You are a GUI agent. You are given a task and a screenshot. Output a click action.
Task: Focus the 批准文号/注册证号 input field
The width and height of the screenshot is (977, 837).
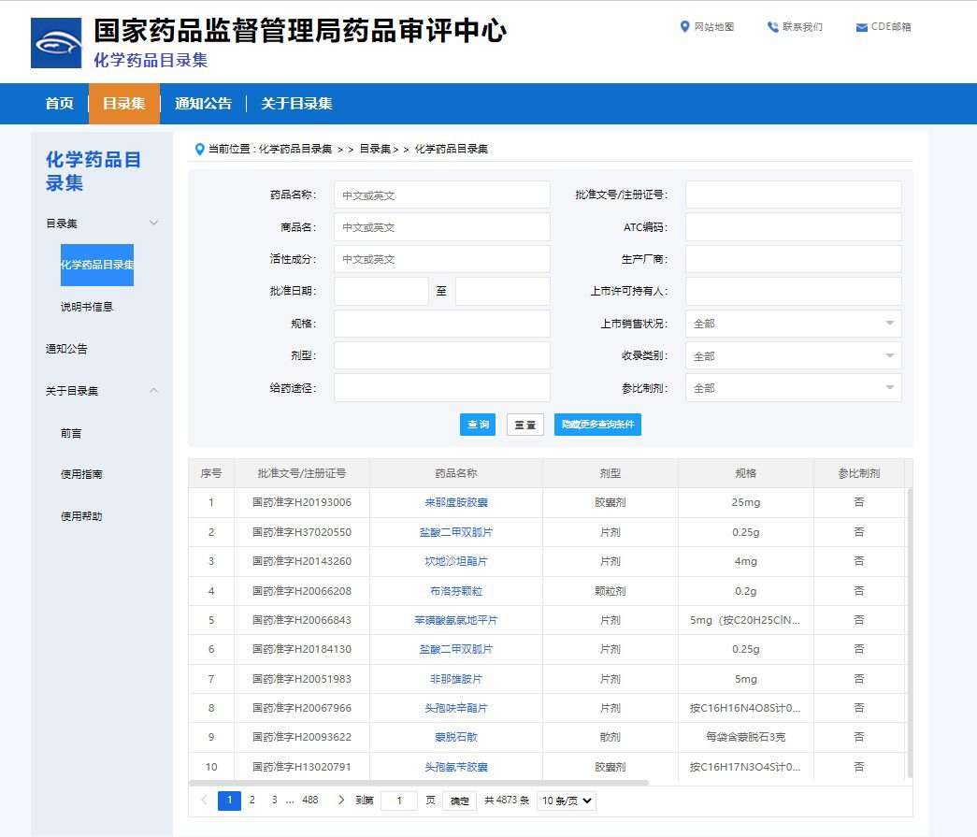pos(793,195)
